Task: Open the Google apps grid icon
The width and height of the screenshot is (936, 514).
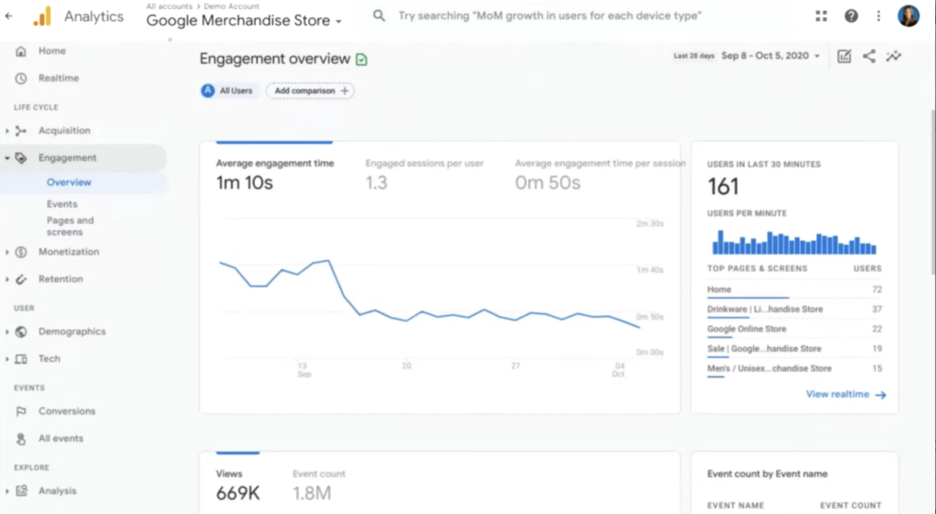Action: coord(822,16)
